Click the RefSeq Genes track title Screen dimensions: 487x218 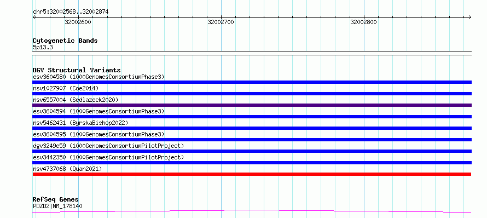point(56,199)
